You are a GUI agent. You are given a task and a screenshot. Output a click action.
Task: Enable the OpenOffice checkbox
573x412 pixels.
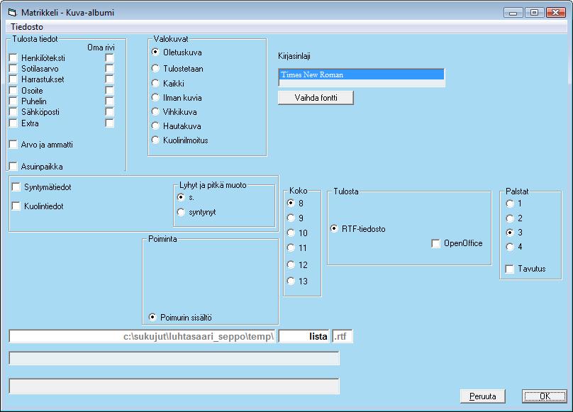click(435, 243)
